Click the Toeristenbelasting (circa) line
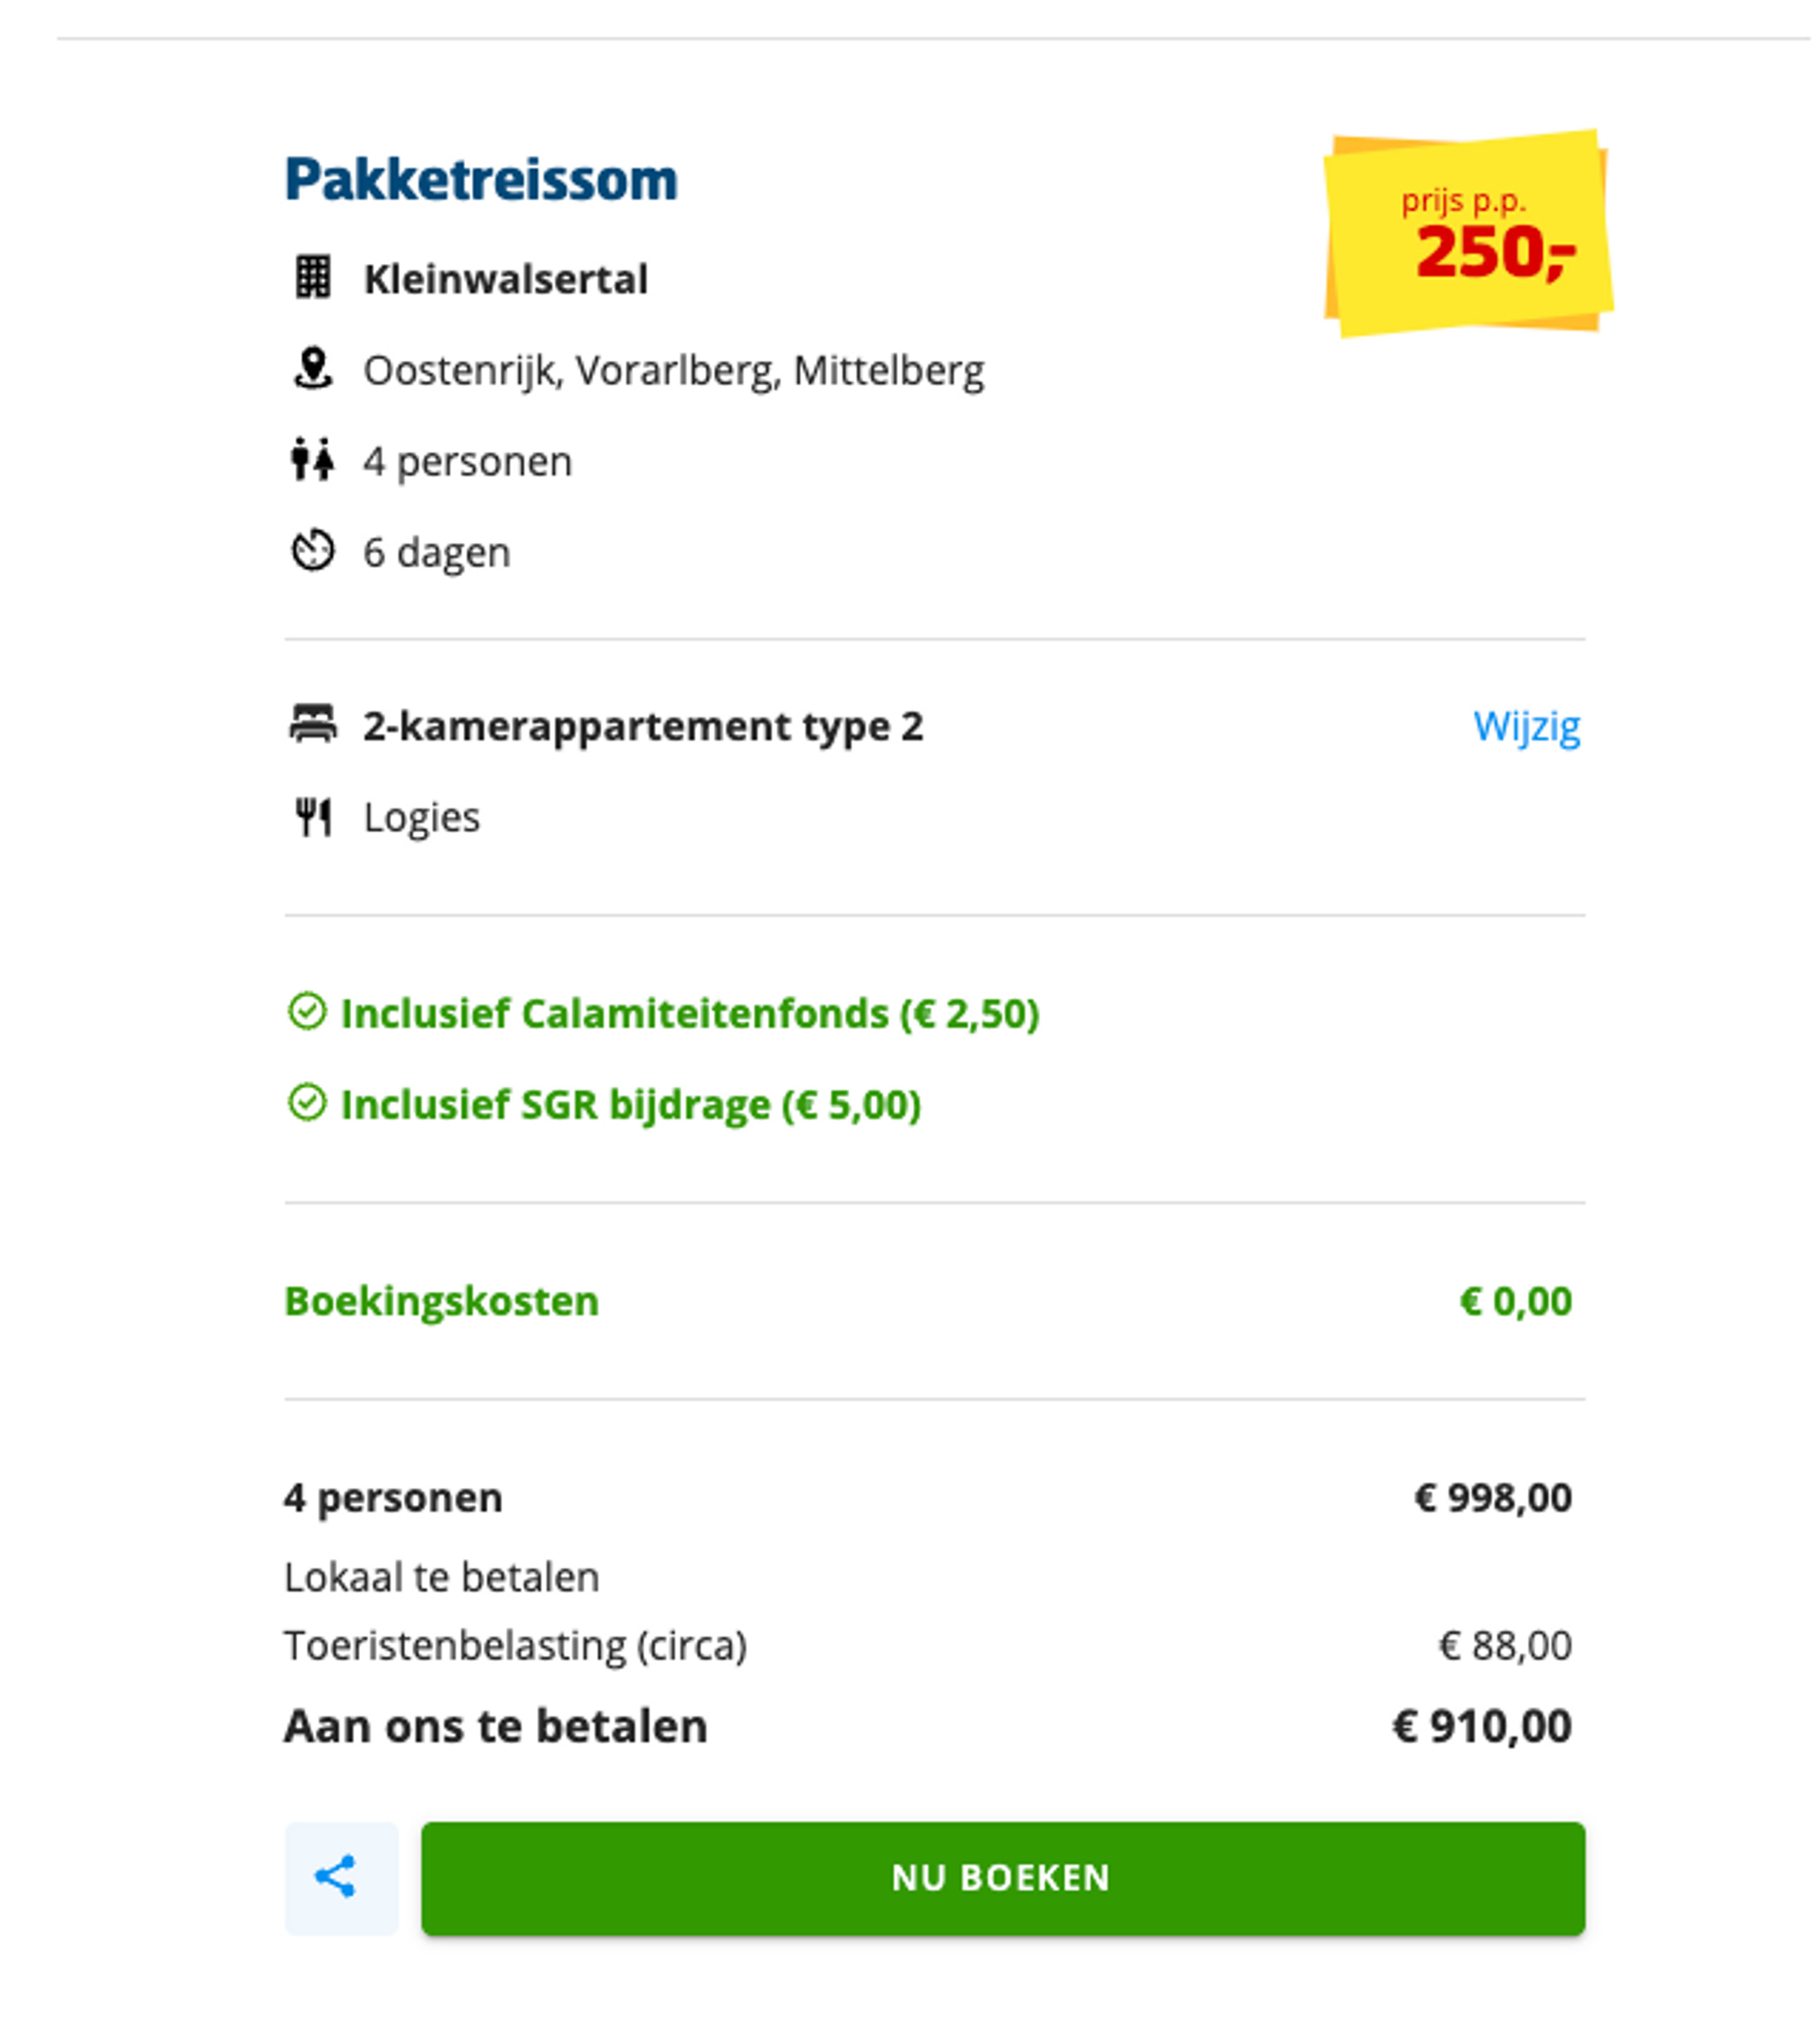1816x2044 pixels. (515, 1645)
